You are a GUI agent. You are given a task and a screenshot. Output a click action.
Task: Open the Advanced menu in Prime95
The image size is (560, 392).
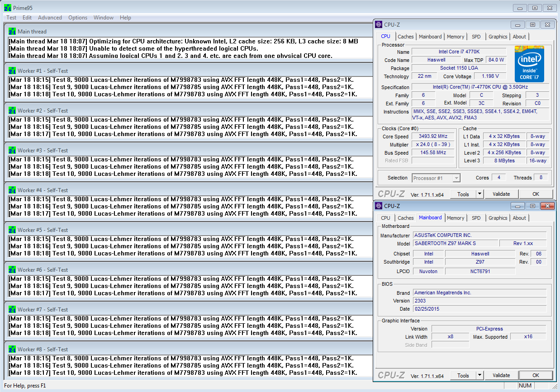click(x=50, y=18)
